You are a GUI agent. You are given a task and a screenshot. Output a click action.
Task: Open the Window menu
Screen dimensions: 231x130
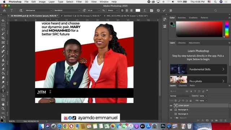(104, 2)
